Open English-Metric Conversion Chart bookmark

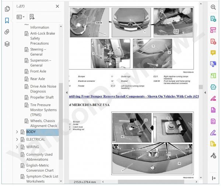40,168
